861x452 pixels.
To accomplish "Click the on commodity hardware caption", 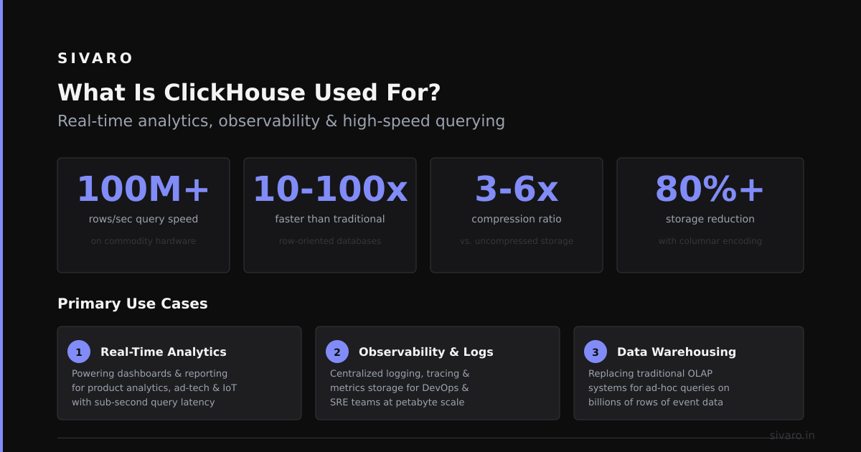I will pyautogui.click(x=143, y=241).
